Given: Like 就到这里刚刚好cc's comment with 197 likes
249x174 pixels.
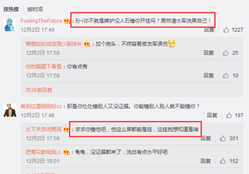Looking at the screenshot, I should click(229, 115).
